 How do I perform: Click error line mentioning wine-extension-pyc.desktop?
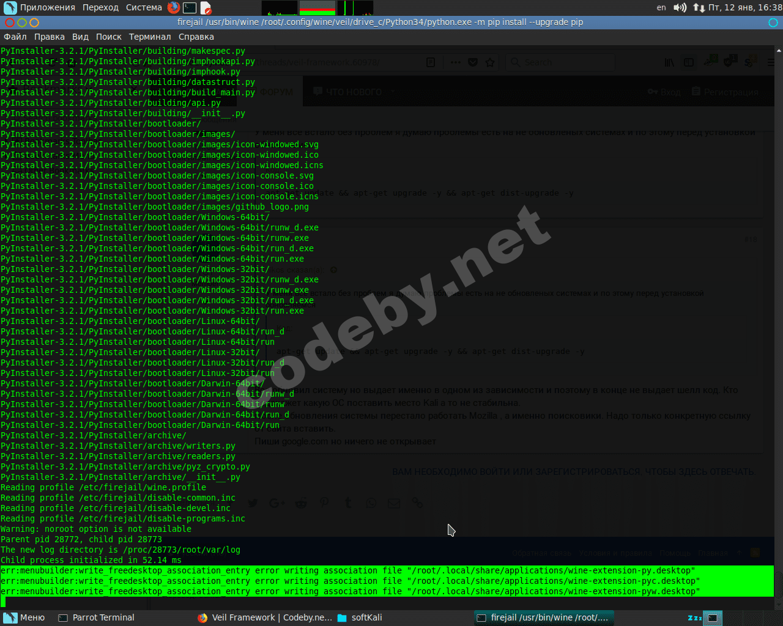pos(351,581)
